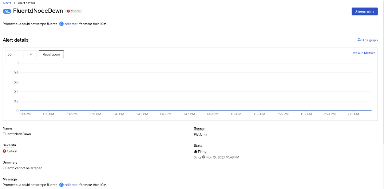Click the red Critical icon under Severity
This screenshot has width=384, height=189.
point(4,151)
